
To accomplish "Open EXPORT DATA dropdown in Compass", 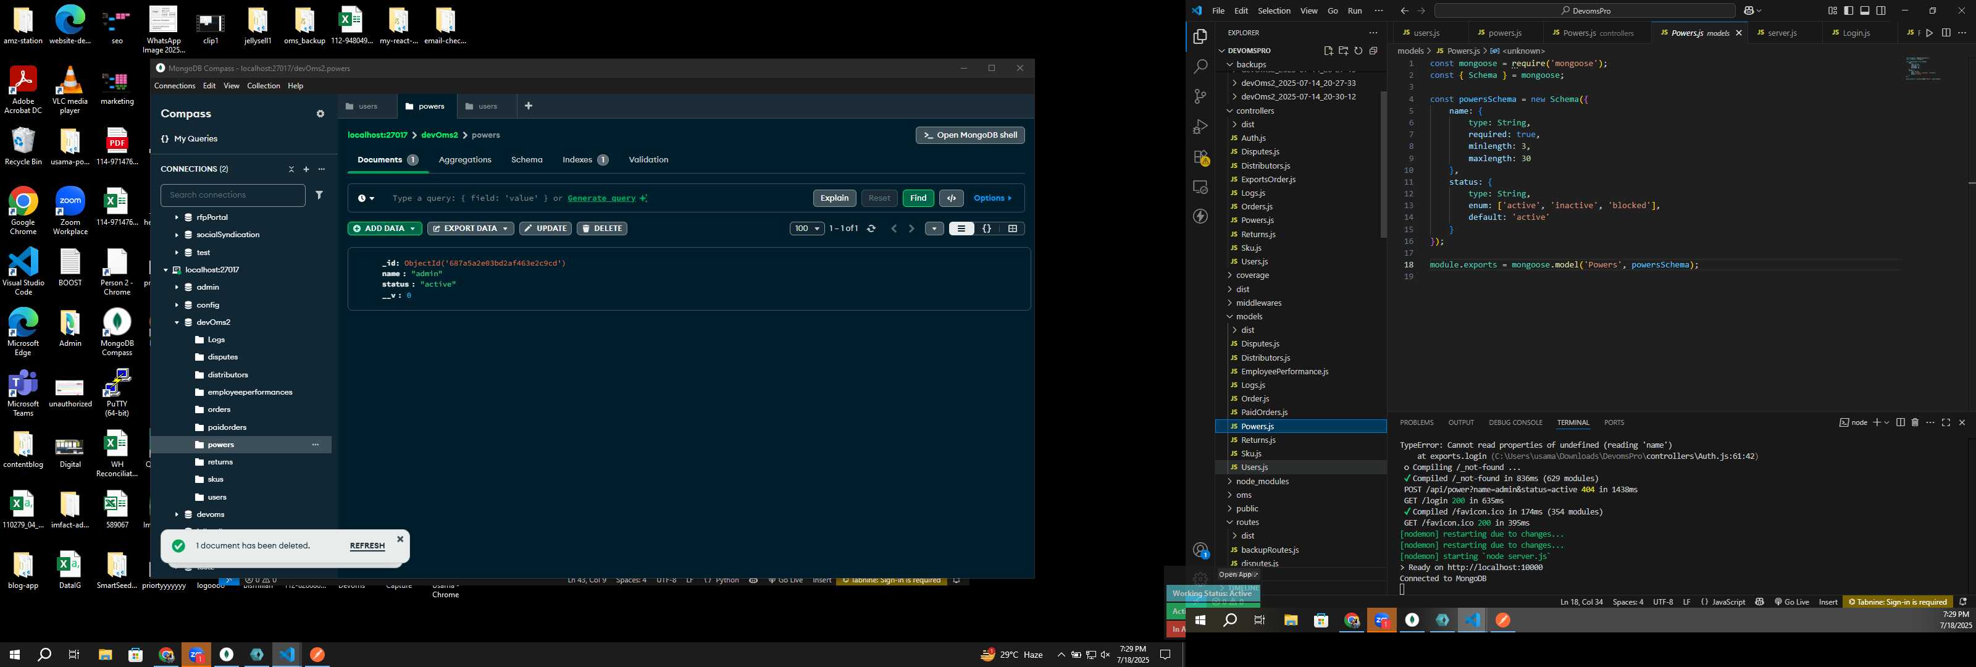I will (470, 229).
